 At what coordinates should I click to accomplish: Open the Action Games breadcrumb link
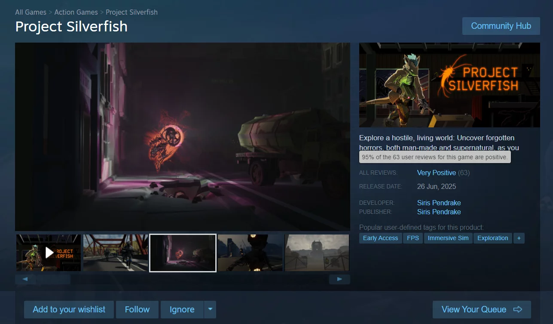tap(76, 12)
